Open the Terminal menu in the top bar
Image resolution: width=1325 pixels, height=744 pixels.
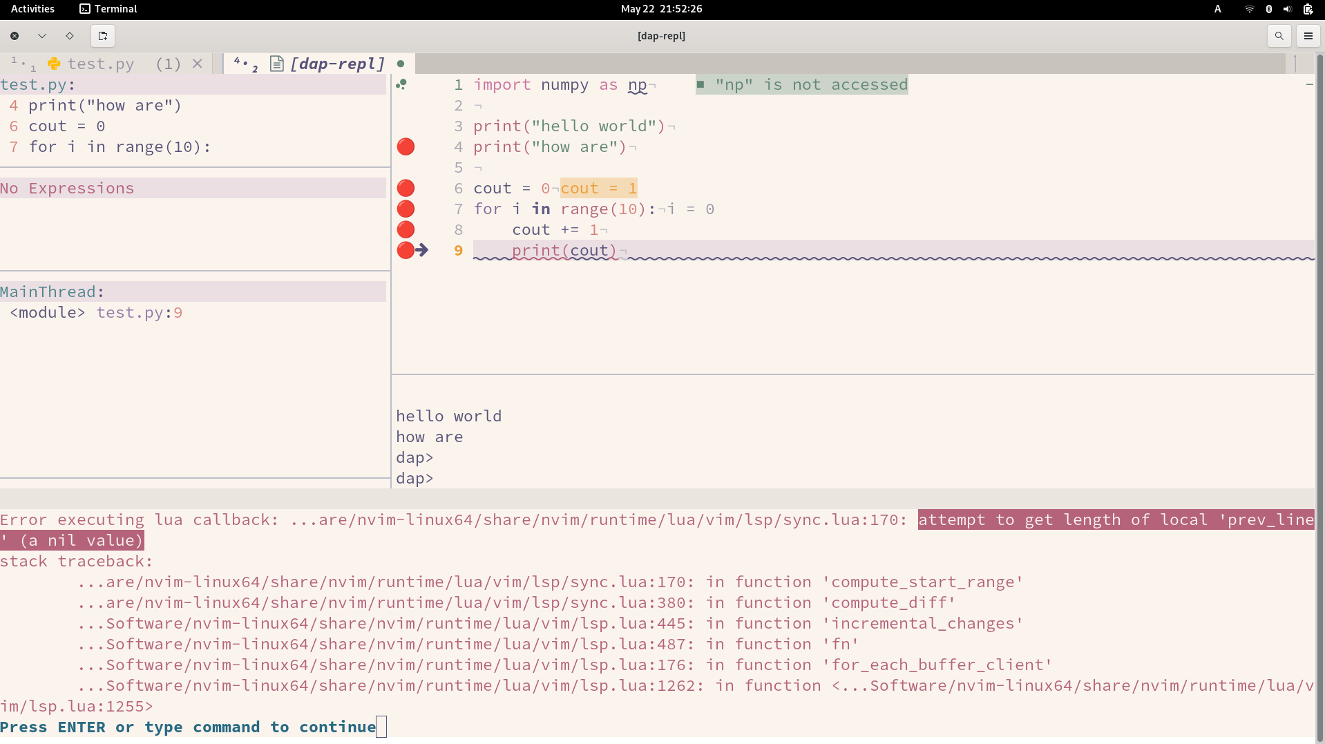tap(108, 9)
